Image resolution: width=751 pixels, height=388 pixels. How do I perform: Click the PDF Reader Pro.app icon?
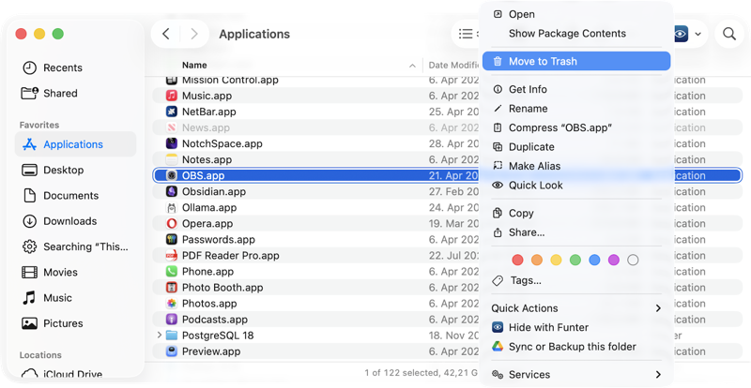pos(172,256)
